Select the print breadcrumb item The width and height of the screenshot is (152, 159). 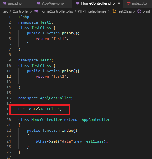coord(146,11)
